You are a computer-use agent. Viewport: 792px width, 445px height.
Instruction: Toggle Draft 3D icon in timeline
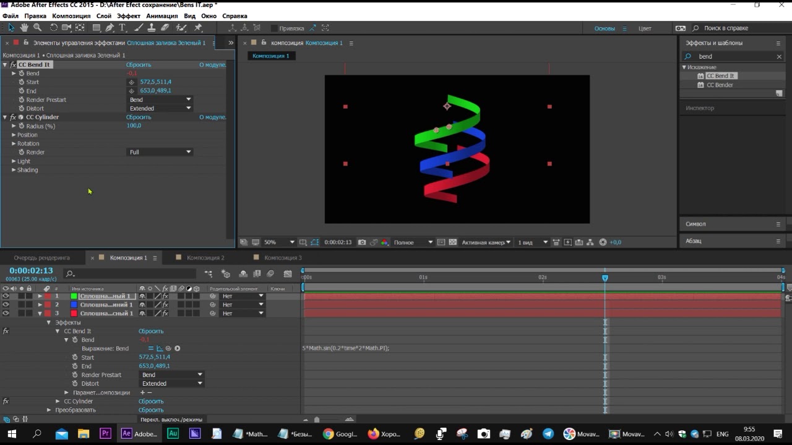pos(226,274)
